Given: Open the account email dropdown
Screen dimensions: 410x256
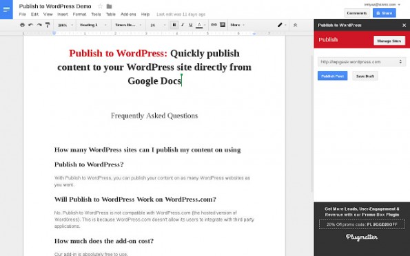Looking at the screenshot, I should 382,4.
